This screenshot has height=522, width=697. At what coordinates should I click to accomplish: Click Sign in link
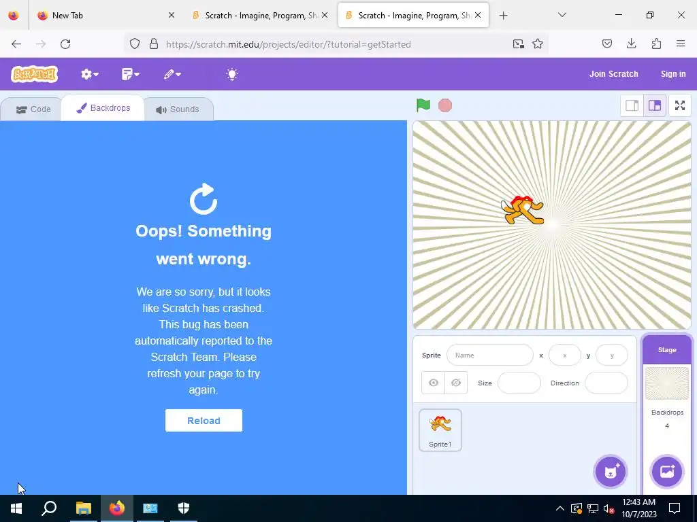coord(673,74)
